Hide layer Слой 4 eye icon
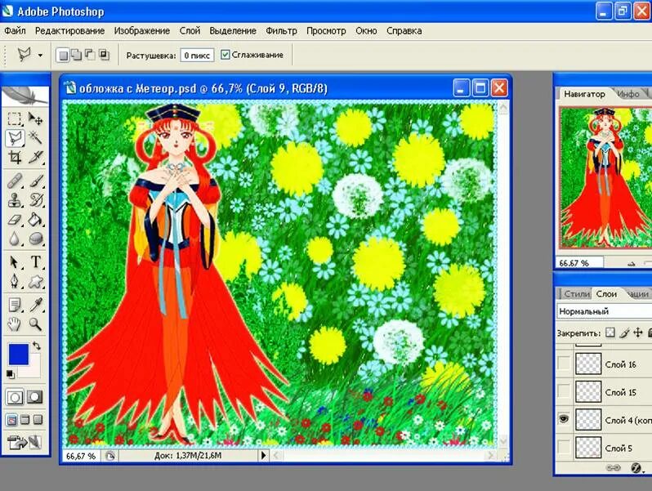This screenshot has height=491, width=652. (564, 419)
